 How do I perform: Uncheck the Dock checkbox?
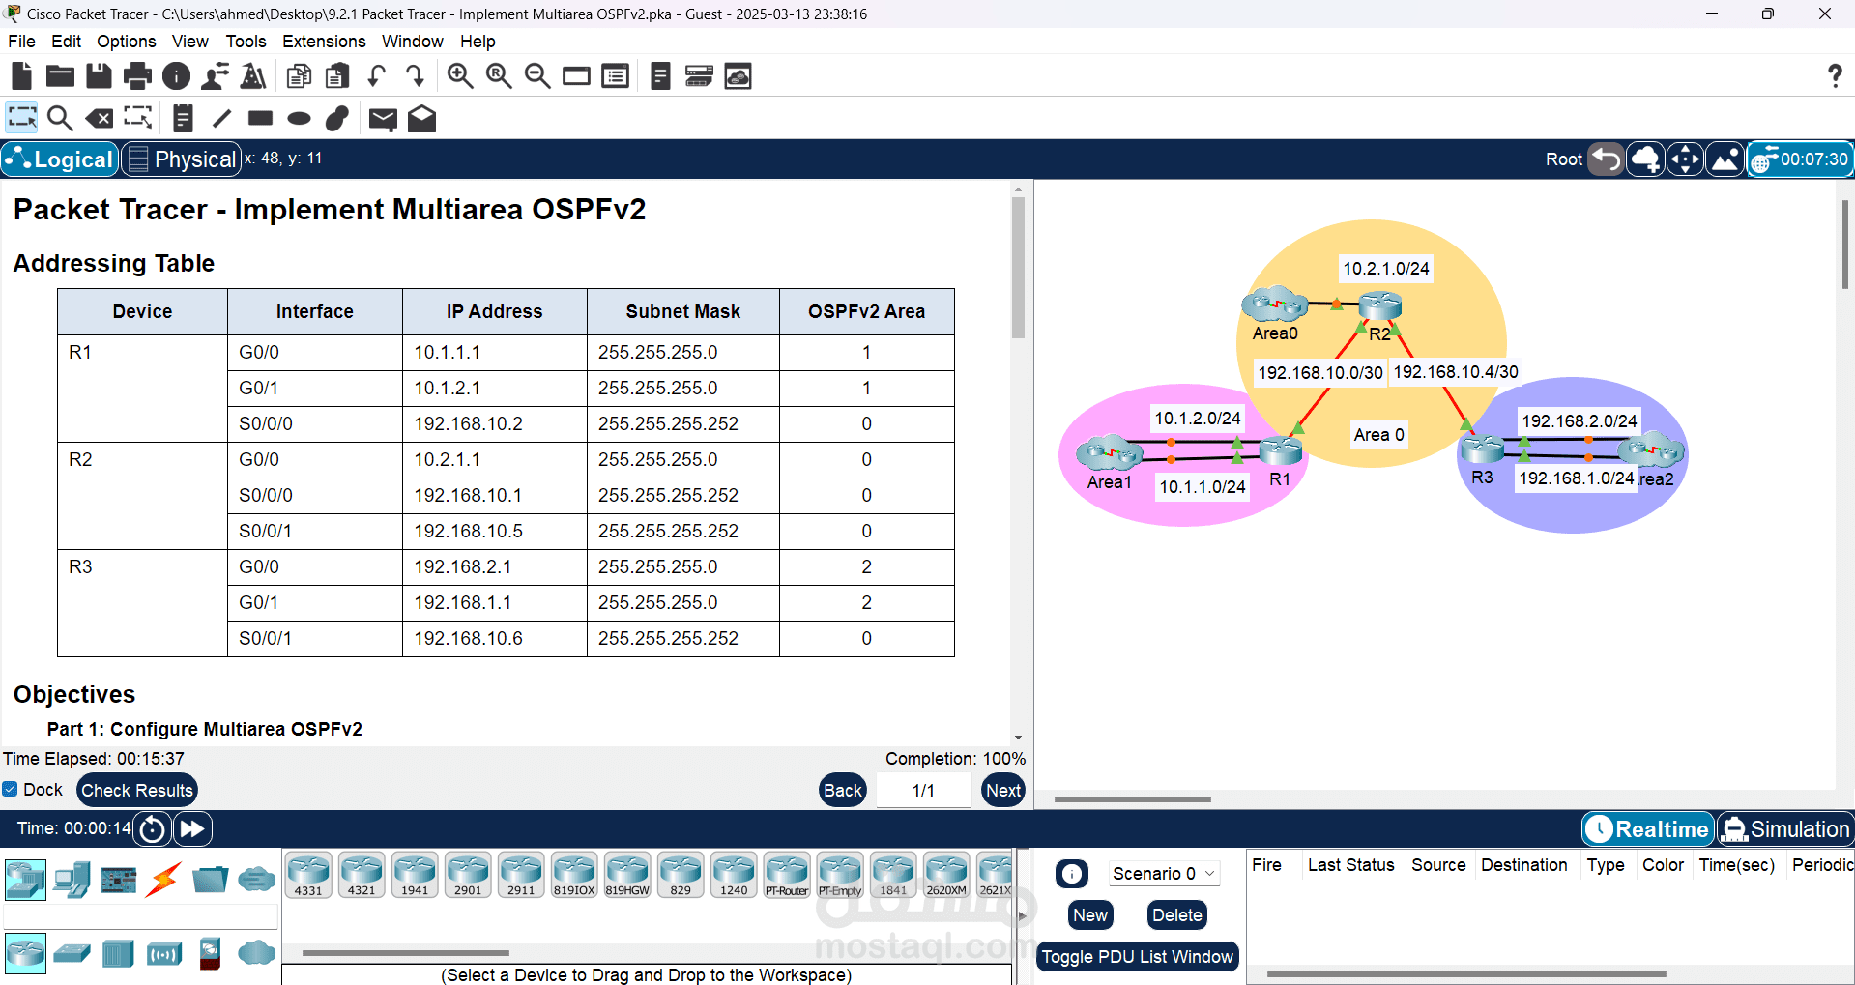pos(10,789)
